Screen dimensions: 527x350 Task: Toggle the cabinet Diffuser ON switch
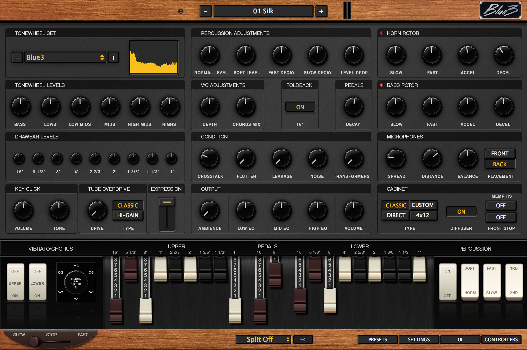461,212
